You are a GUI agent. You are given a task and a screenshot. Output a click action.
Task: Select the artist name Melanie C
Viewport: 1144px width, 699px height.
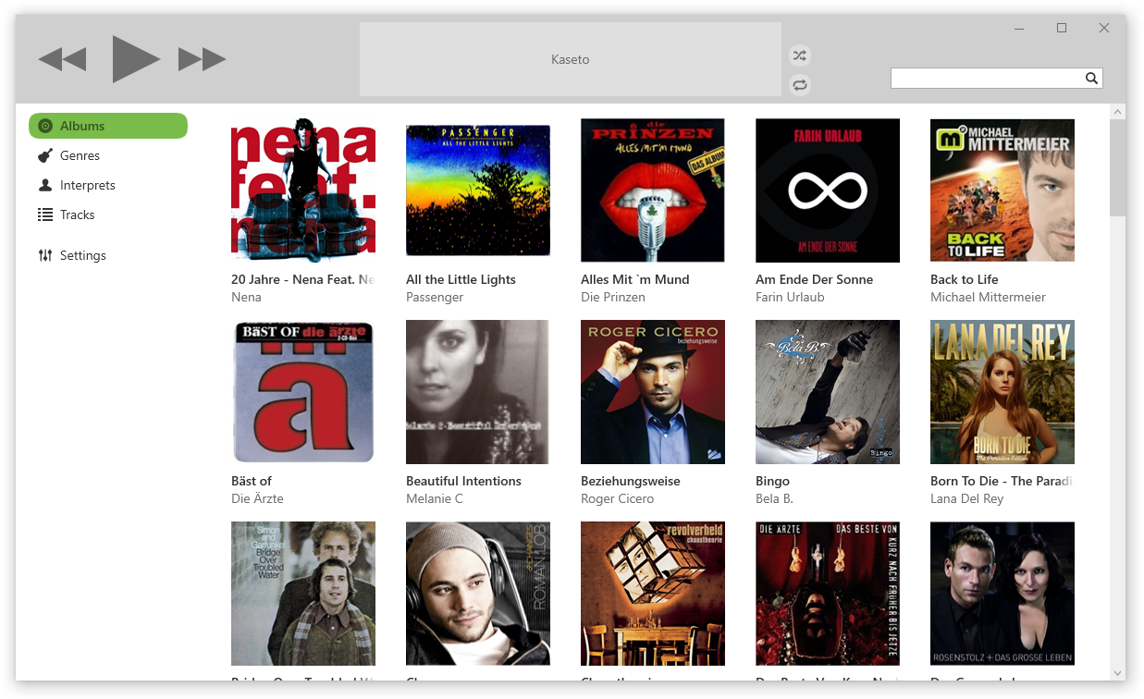coord(435,498)
